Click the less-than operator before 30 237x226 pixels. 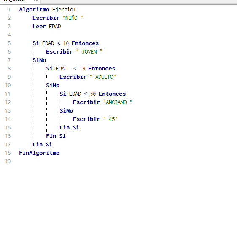coord(86,94)
